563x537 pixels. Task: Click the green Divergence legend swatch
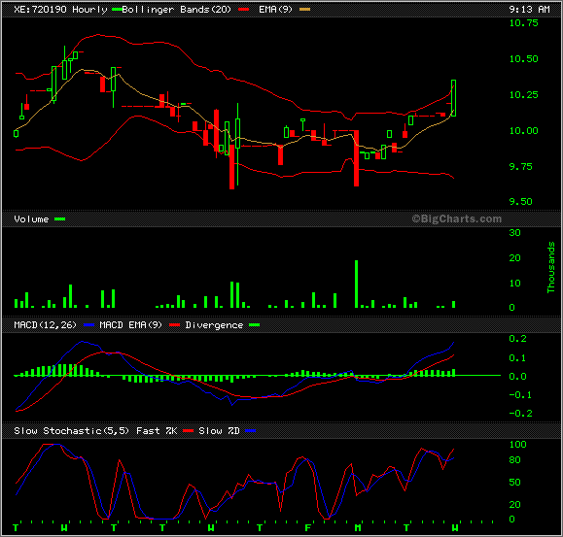254,325
